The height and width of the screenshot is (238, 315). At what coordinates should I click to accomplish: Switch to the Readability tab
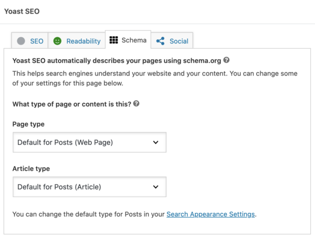81,41
